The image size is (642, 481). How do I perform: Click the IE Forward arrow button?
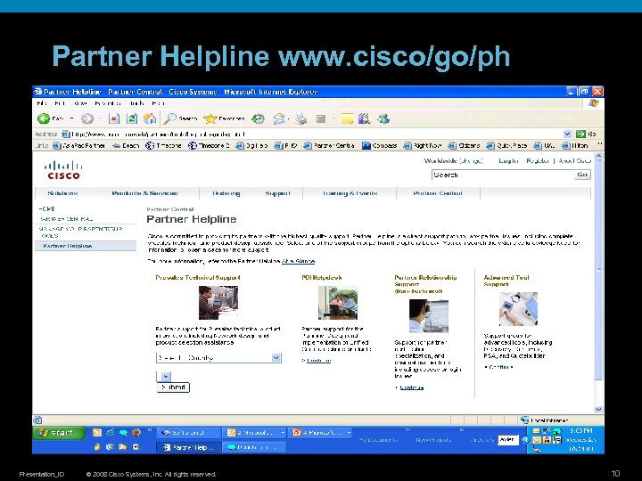coord(86,118)
